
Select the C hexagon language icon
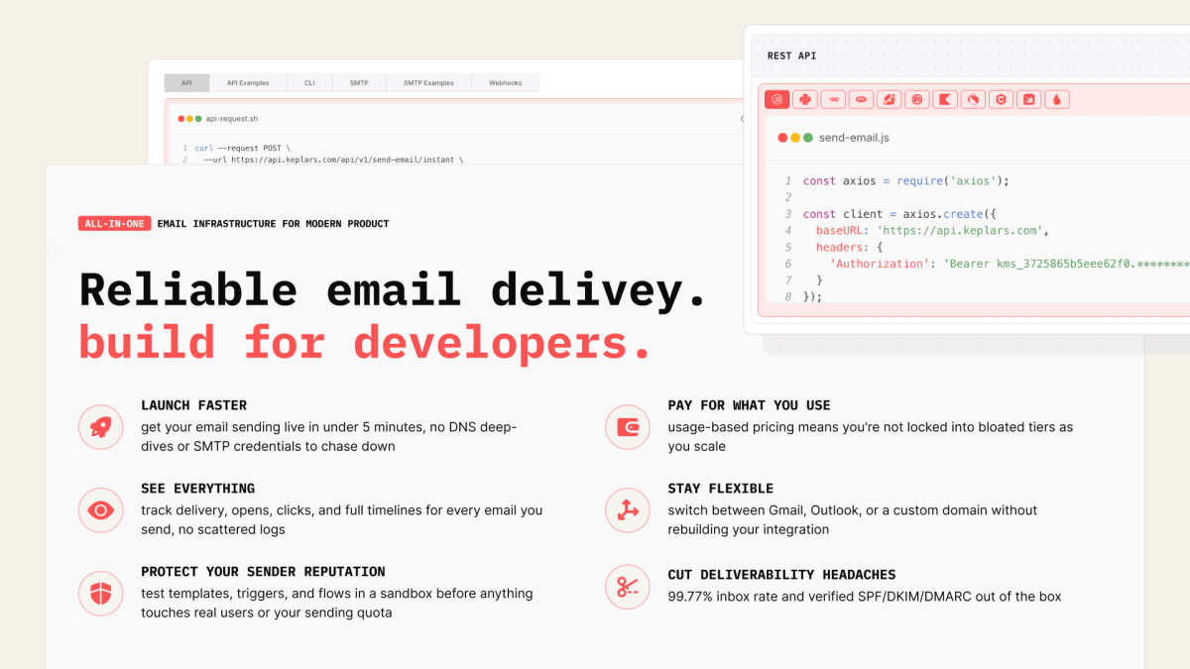[1002, 99]
